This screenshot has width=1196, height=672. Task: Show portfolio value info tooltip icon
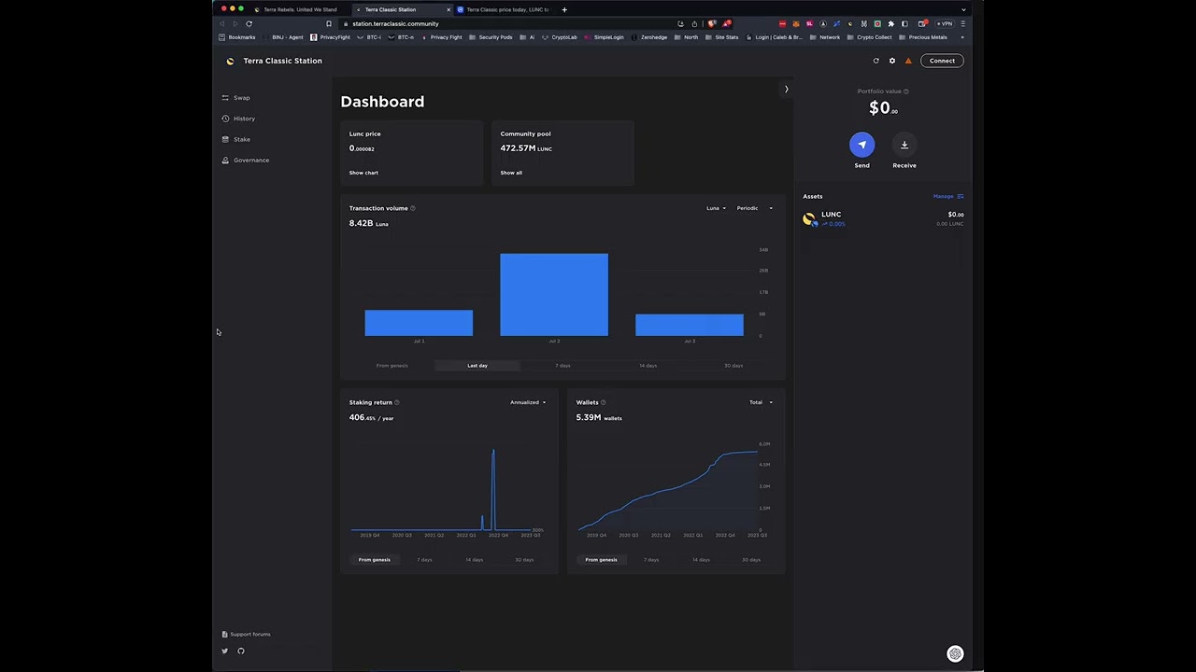[906, 91]
